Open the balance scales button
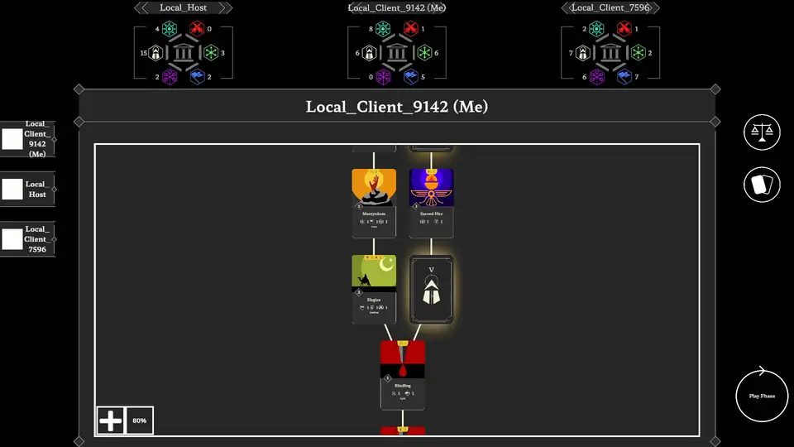This screenshot has width=794, height=447. pos(762,132)
